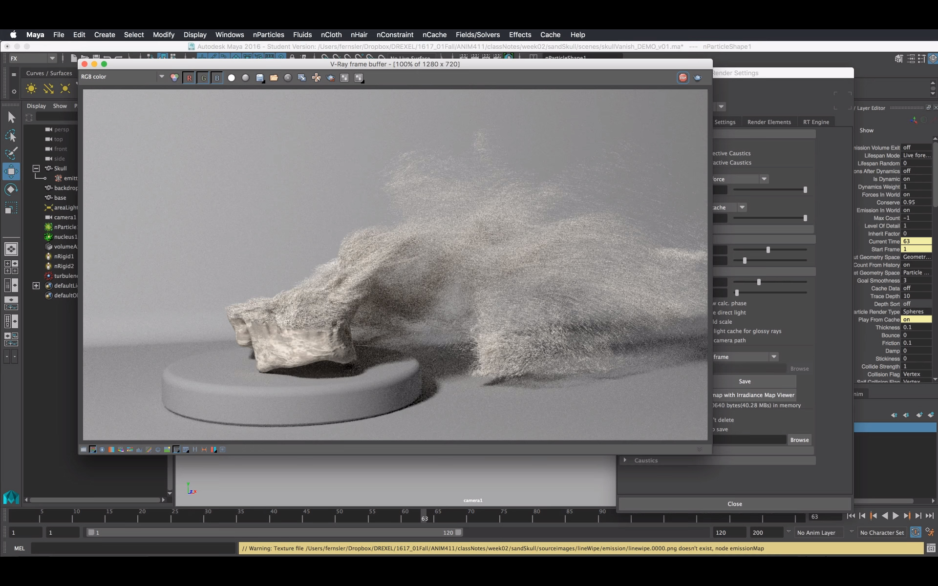Enable track mouse while rendering
The height and width of the screenshot is (586, 938).
click(x=316, y=78)
